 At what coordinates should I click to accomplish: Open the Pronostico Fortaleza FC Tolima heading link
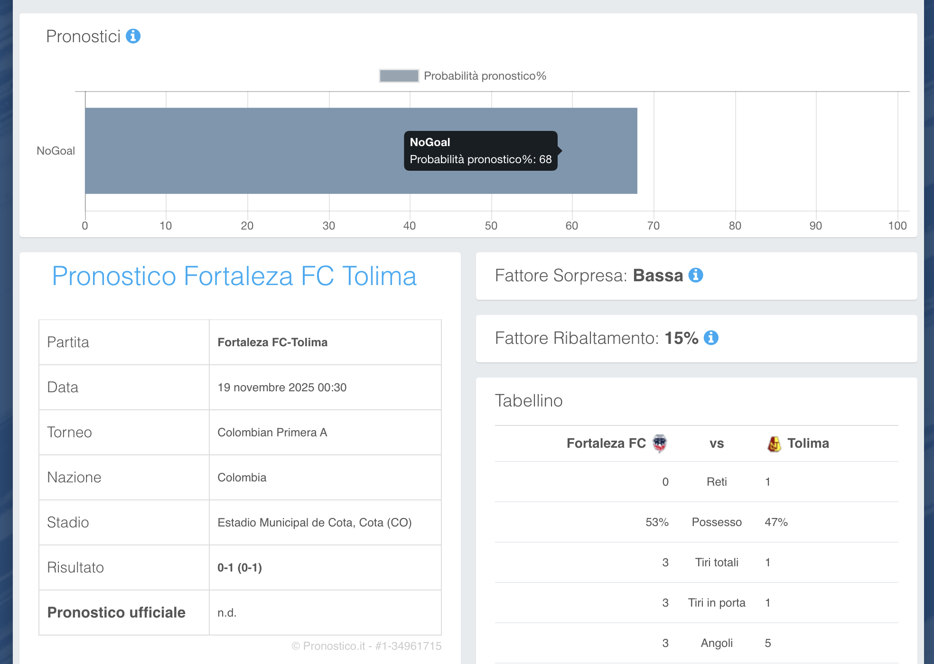tap(234, 276)
